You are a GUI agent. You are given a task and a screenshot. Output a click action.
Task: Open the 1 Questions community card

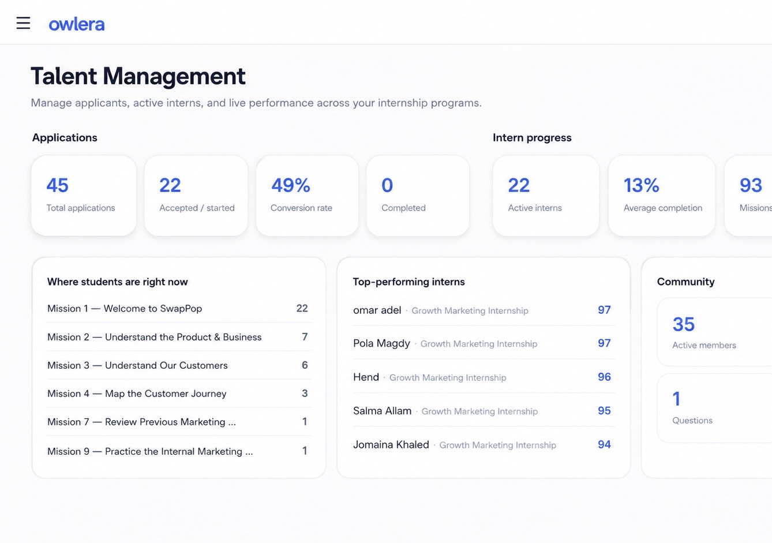coord(714,408)
